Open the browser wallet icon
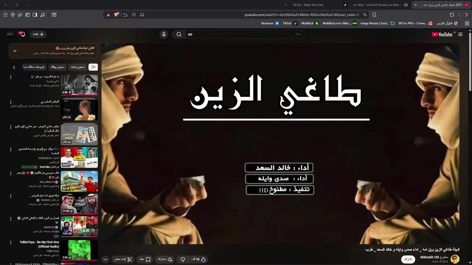This screenshot has width=472, height=265. (27, 15)
